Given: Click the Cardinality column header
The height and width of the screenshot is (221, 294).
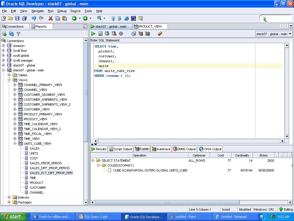Looking at the screenshot, I should pos(242,155).
